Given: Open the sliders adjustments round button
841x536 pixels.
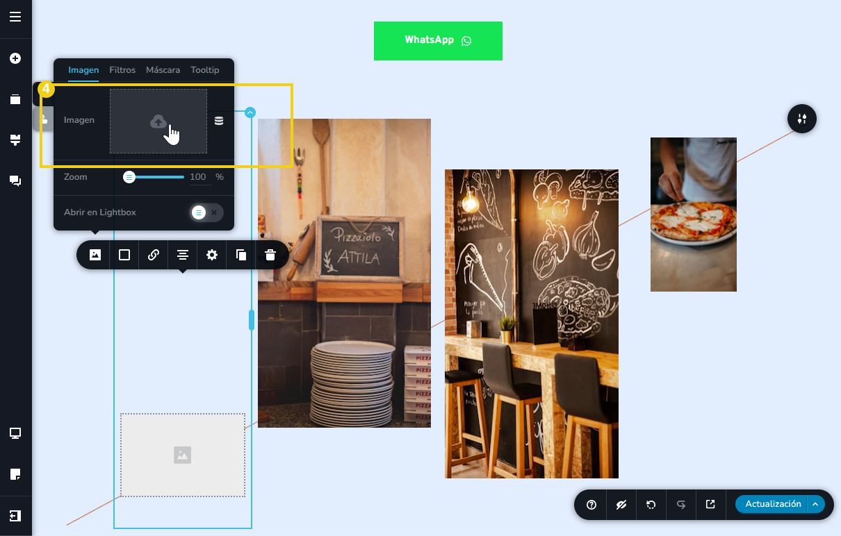Looking at the screenshot, I should point(802,119).
